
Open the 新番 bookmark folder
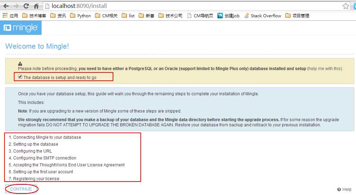(x=146, y=16)
